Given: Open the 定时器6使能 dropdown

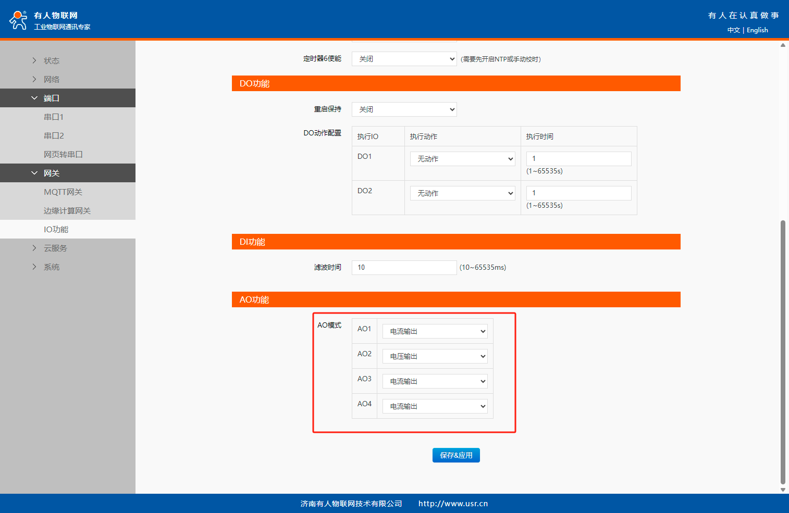Looking at the screenshot, I should point(404,59).
